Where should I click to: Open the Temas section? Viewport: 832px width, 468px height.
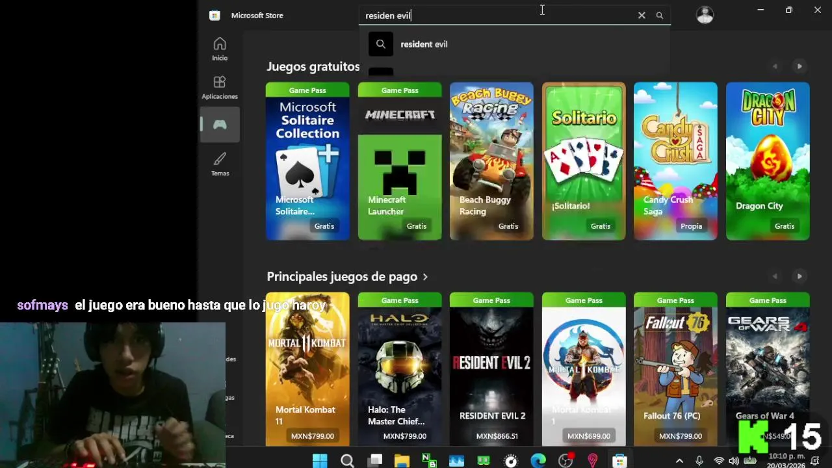[x=220, y=164]
